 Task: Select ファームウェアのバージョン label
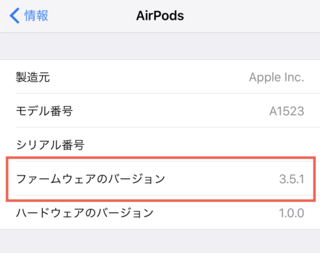tap(91, 179)
